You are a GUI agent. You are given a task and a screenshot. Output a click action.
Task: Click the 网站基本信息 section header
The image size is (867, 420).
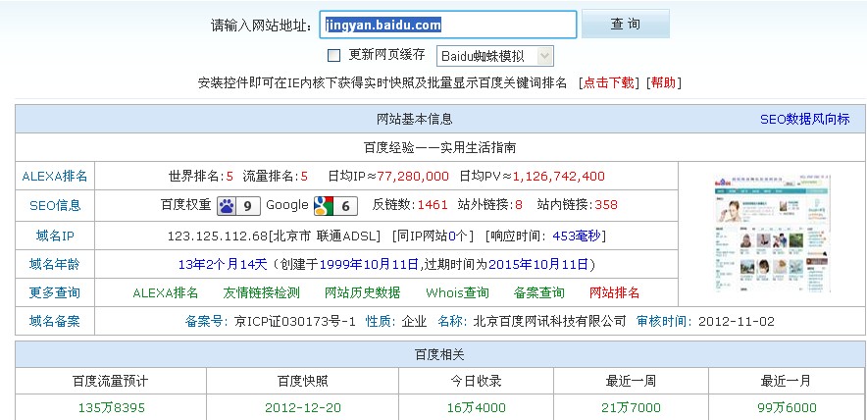(x=414, y=119)
